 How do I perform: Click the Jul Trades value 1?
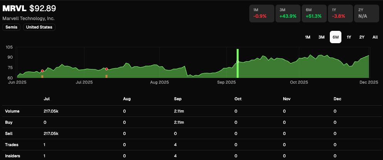pos(45,145)
